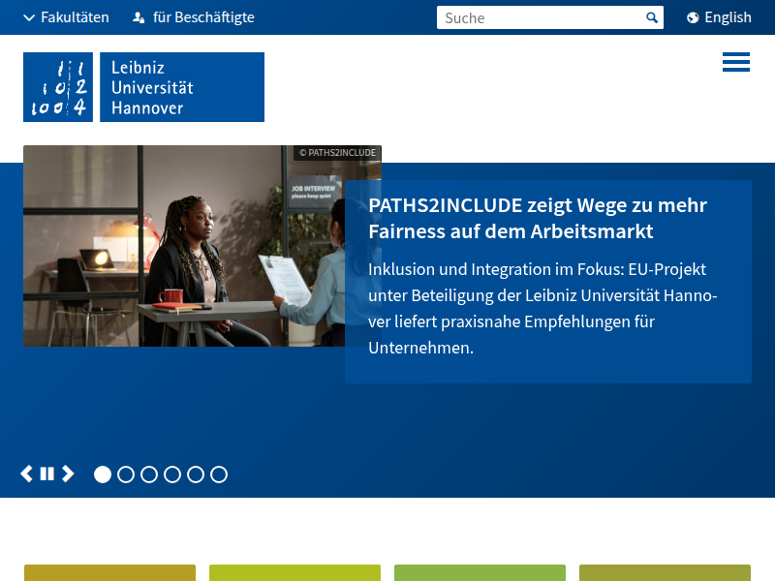Open the für Beschäftigte menu

click(203, 17)
